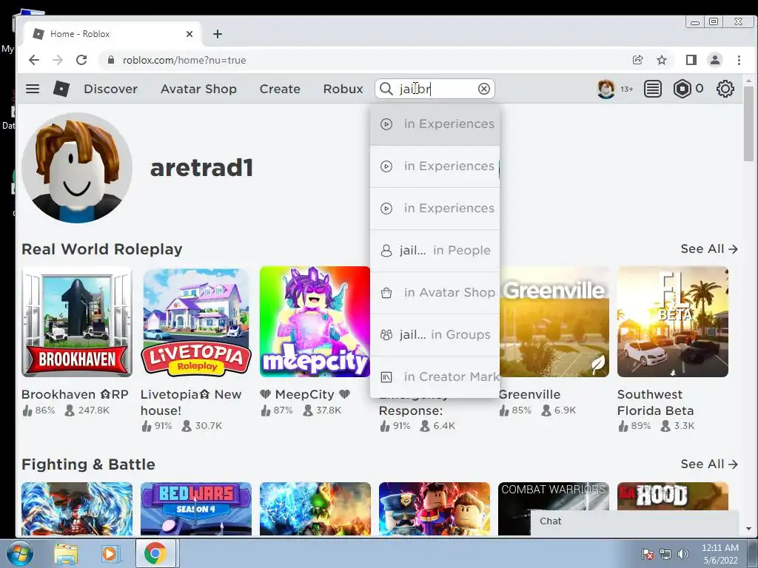Click the address bar URL
758x568 pixels.
click(x=184, y=60)
